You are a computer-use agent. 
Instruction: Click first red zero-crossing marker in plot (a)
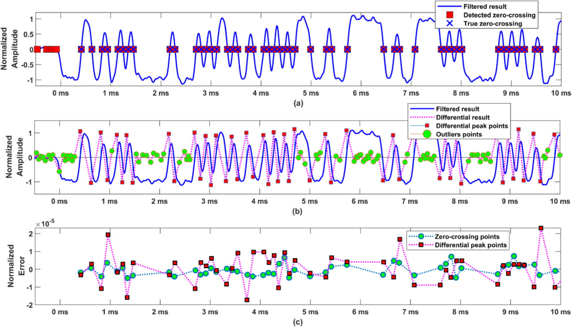click(37, 49)
